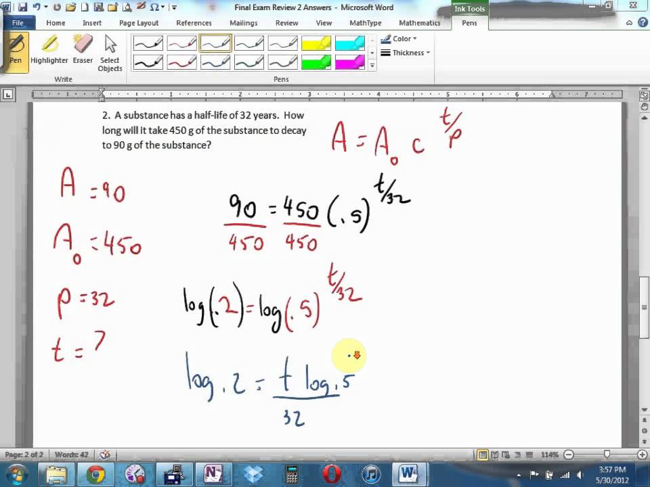This screenshot has width=650, height=487.
Task: Open the Omega symbol dropdown arrow
Action: 163,7
